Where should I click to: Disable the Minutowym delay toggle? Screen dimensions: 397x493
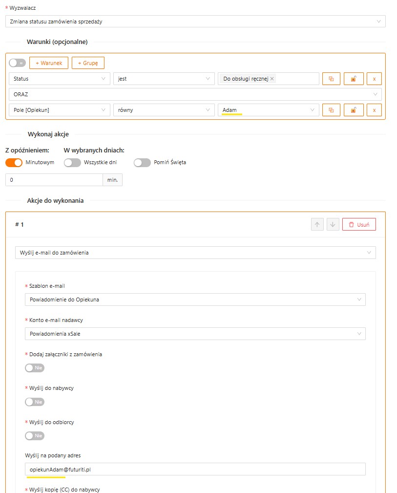coord(14,162)
